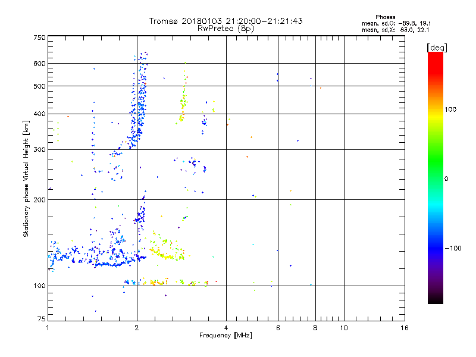The height and width of the screenshot is (357, 476).
Task: Click the frequency tick label '8'
Action: coord(315,328)
